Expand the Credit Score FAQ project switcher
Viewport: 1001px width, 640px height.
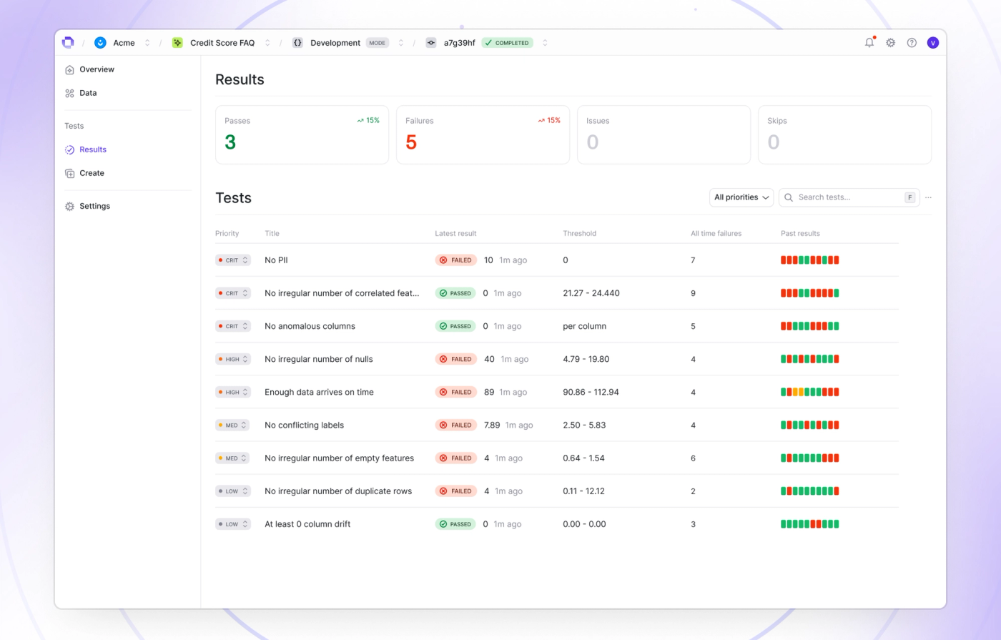pos(267,43)
